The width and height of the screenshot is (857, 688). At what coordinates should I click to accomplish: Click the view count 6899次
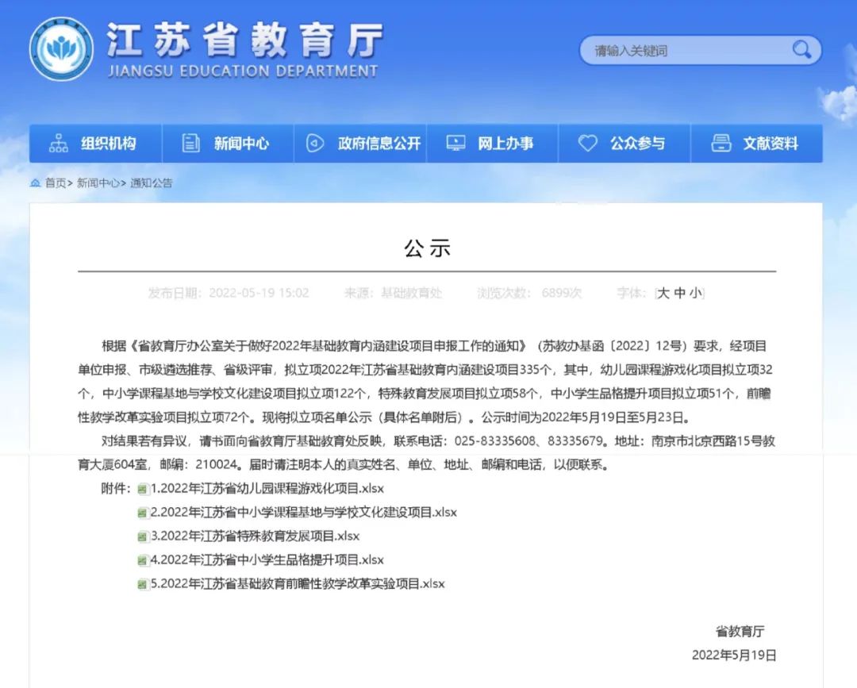(x=562, y=293)
